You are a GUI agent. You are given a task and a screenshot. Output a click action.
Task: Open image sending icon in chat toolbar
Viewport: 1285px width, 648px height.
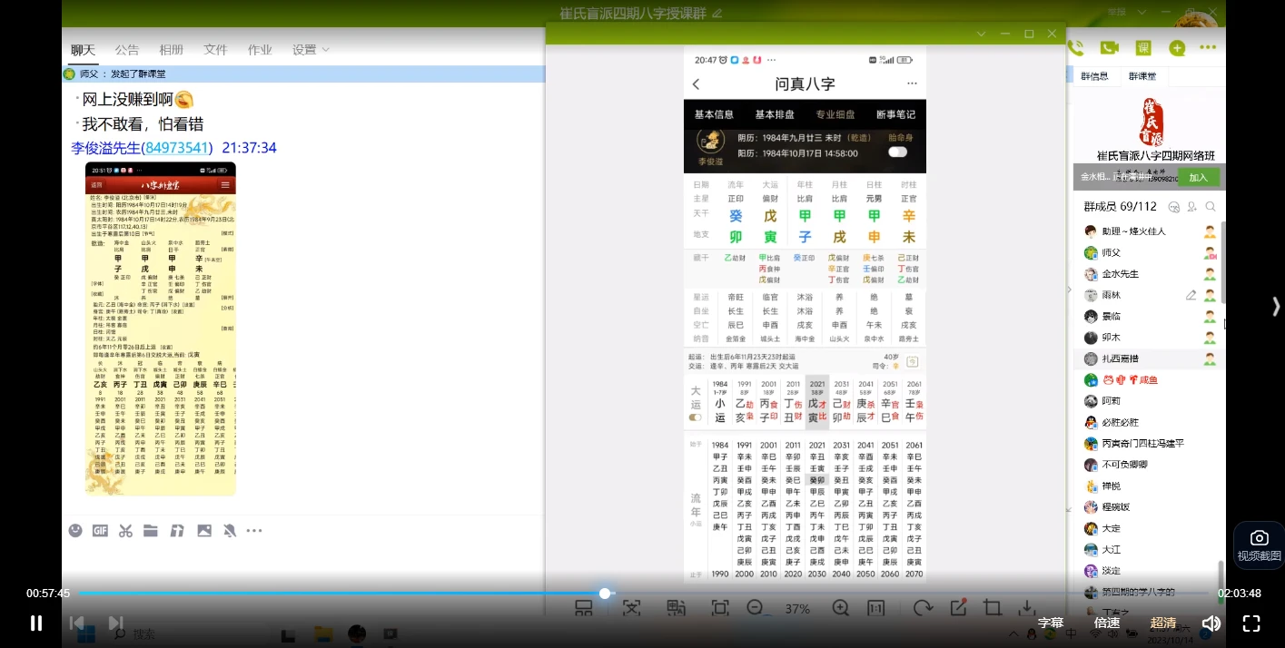pos(203,530)
